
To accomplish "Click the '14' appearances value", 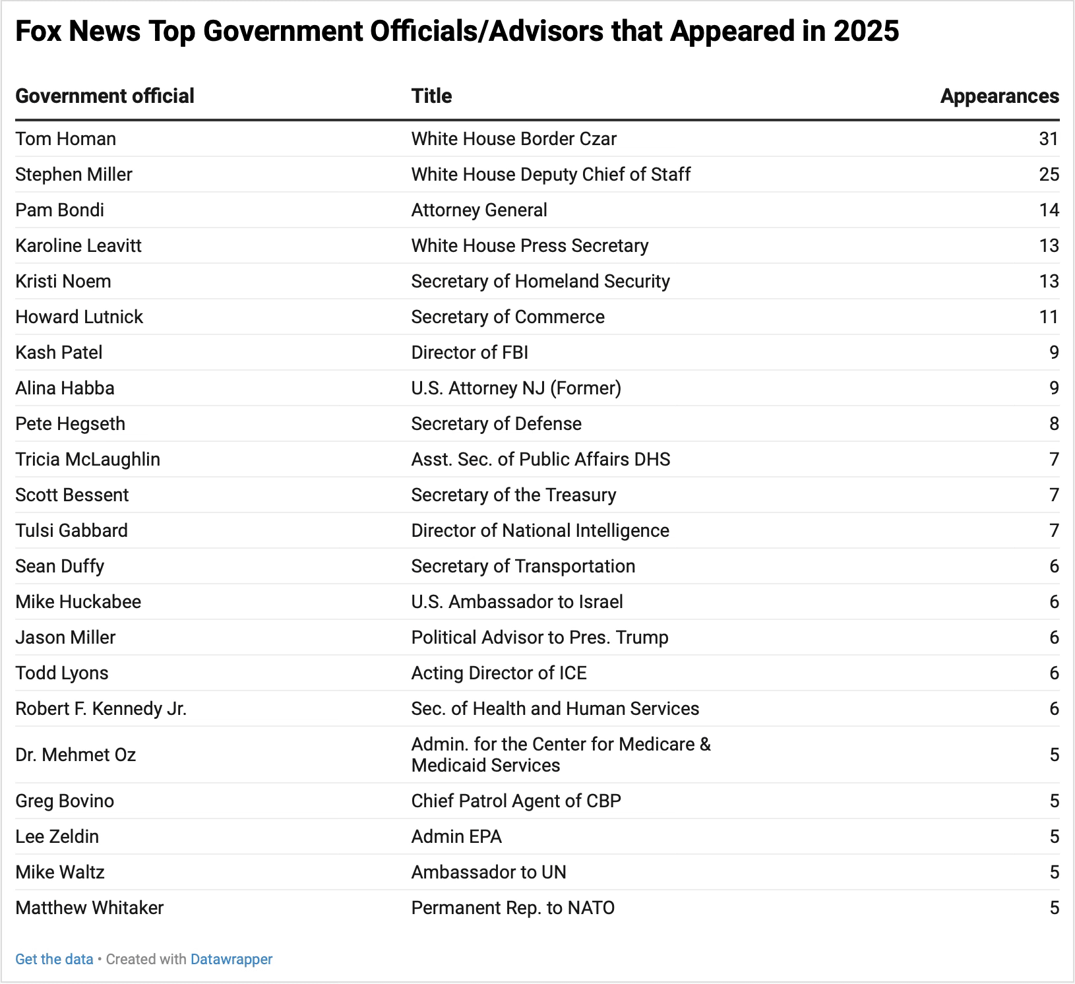I will (1049, 210).
